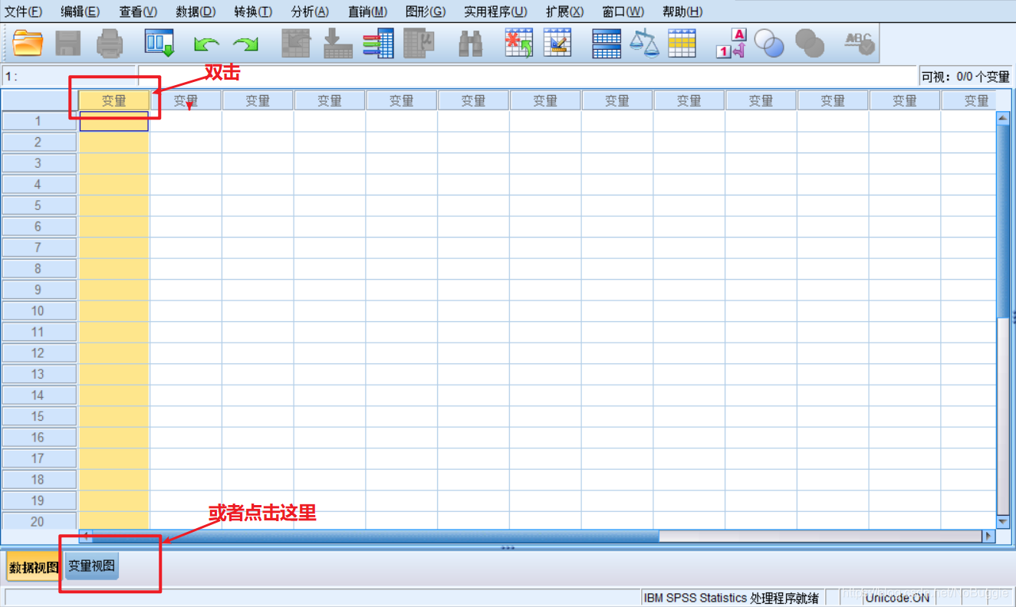Click the horizontal scrollbar left arrow
Viewport: 1016px width, 607px height.
point(86,536)
